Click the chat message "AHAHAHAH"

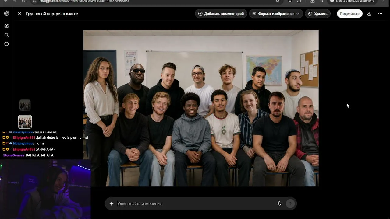tap(46, 149)
